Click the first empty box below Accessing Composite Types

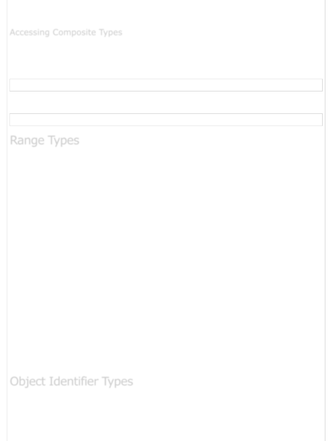166,85
